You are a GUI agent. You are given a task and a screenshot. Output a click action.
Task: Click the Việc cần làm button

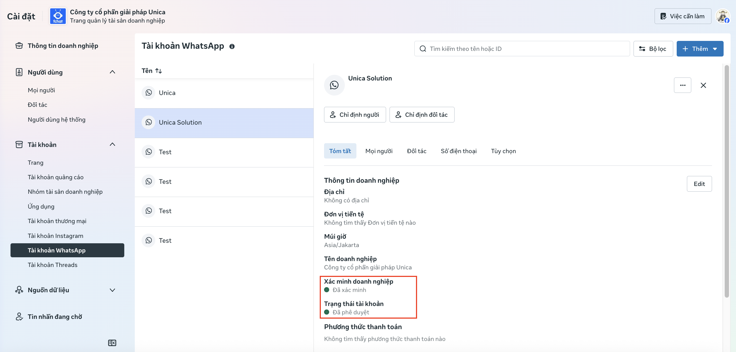pos(683,16)
